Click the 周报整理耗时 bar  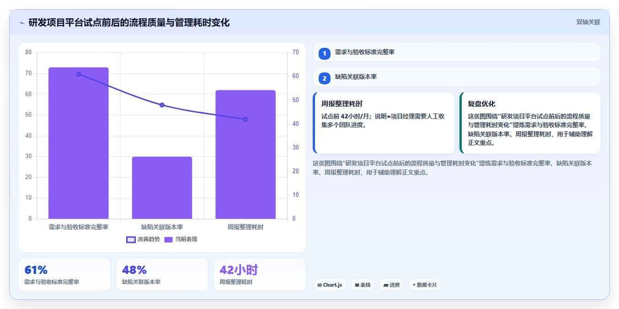point(245,154)
